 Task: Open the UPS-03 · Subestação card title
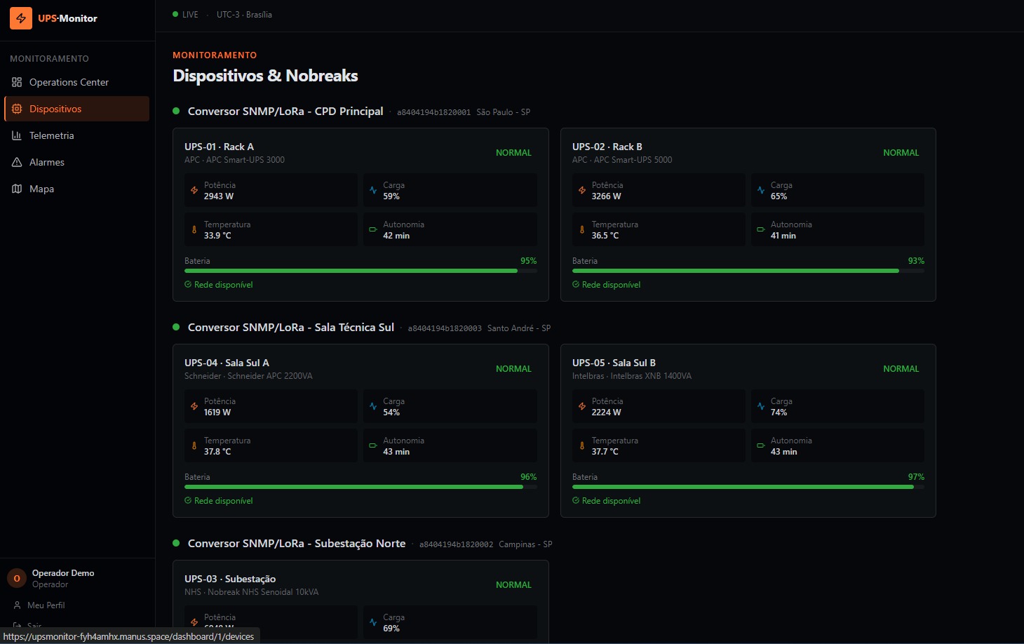coord(230,579)
